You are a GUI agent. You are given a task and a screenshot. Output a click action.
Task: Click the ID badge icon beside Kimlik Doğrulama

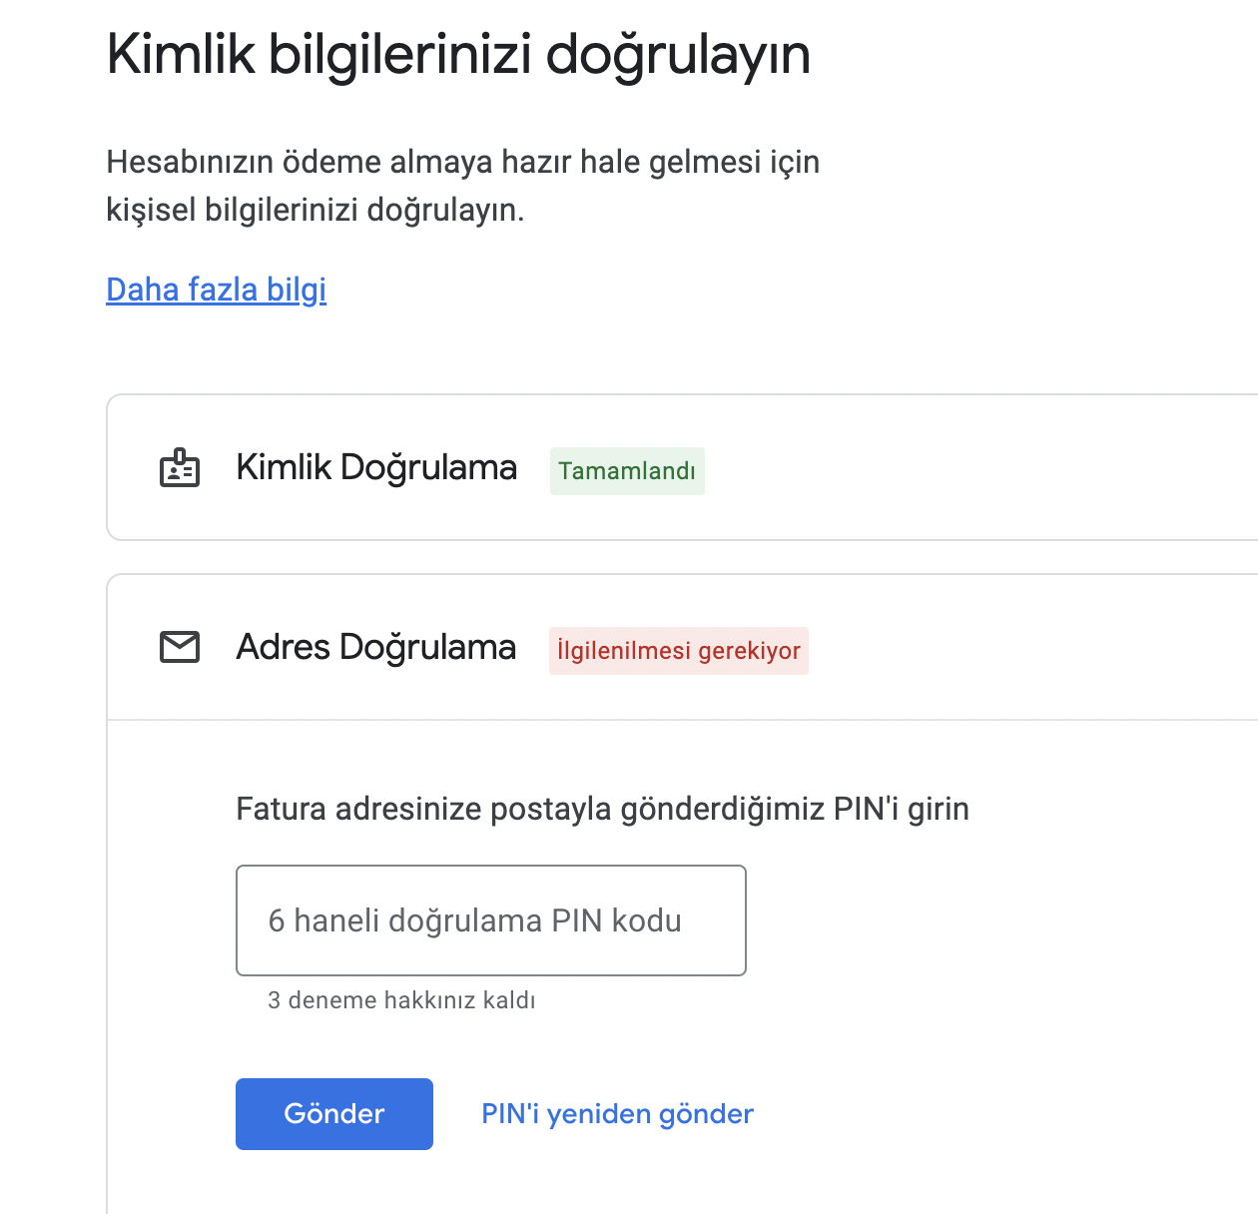point(180,468)
